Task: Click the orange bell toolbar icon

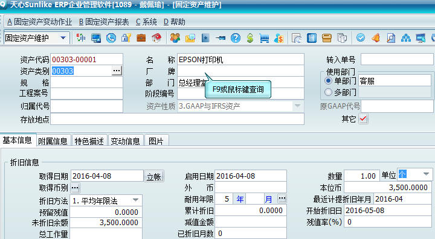Action: tap(376, 37)
